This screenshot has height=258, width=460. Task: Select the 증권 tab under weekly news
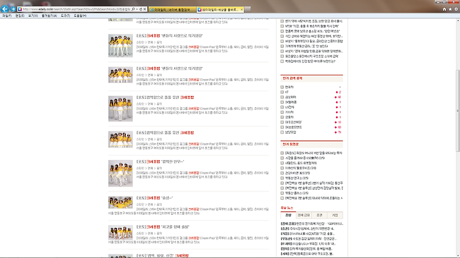[x=319, y=215]
